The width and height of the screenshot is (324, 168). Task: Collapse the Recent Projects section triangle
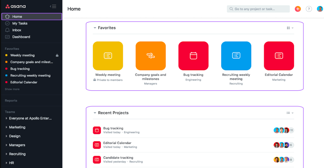95,113
